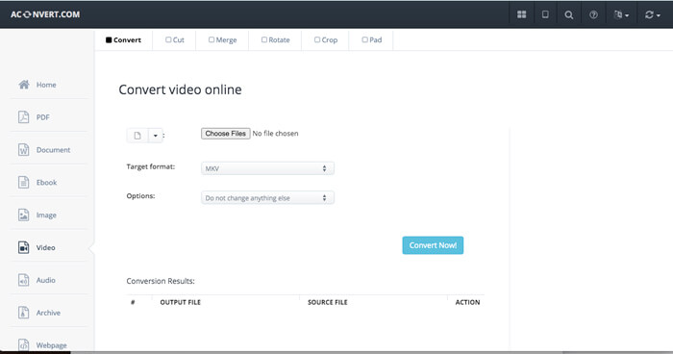673x354 pixels.
Task: Click the Choose Files button
Action: click(225, 134)
